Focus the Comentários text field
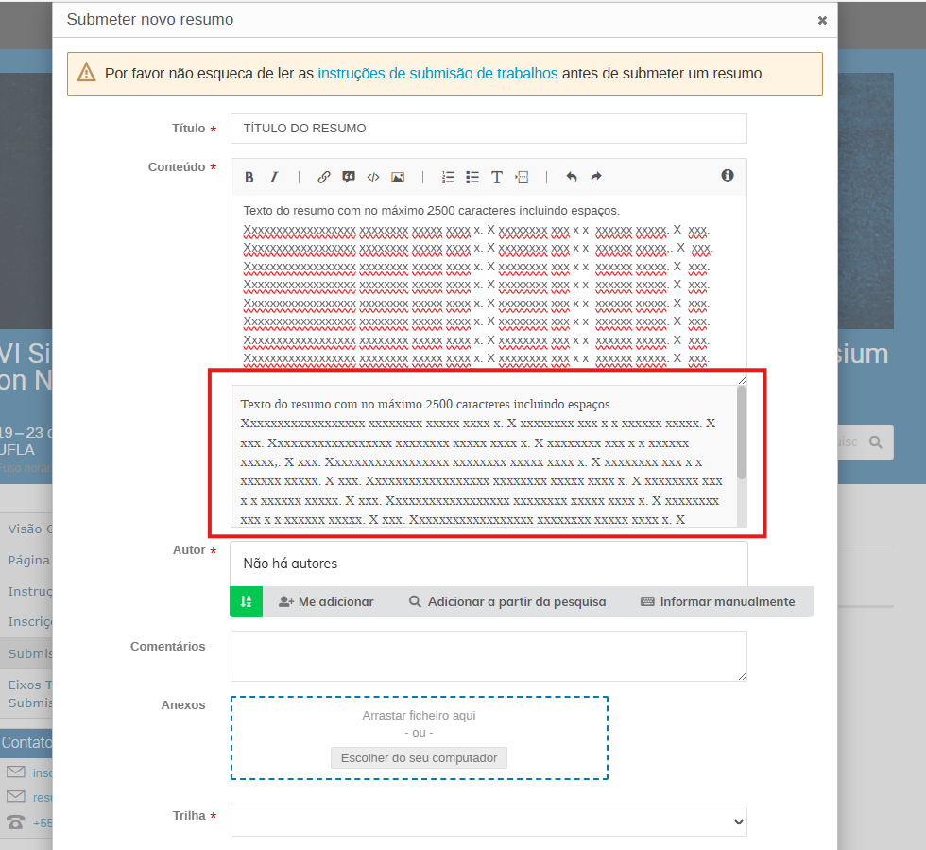Viewport: 926px width, 850px height. tap(489, 655)
